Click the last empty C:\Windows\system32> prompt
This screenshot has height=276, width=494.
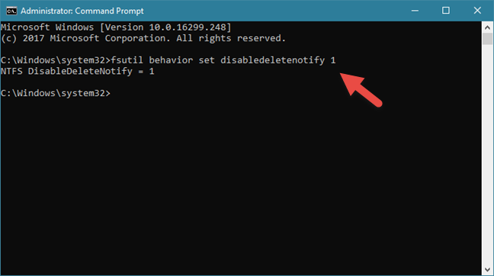tap(56, 93)
